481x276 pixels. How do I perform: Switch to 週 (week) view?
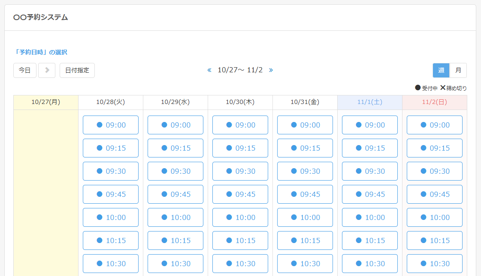(x=441, y=71)
